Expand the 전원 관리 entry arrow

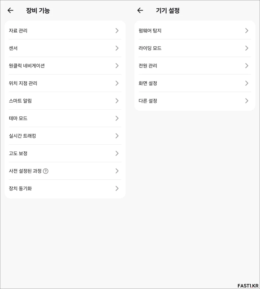[247, 66]
